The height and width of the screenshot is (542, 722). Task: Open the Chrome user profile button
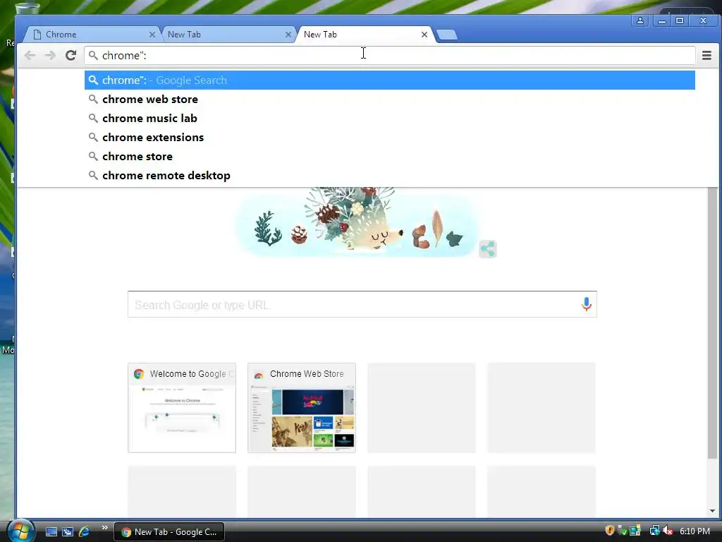tap(640, 20)
